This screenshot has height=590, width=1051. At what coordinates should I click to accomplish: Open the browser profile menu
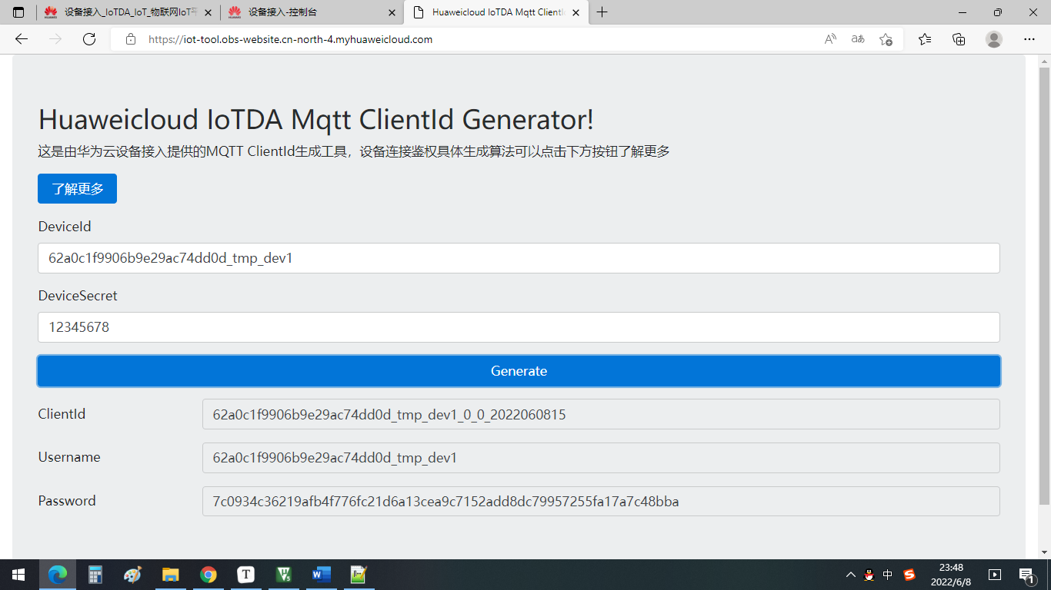tap(994, 39)
